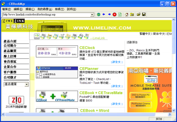Click the horizontal scrollbar right arrow
Image resolution: width=177 pixels, height=122 pixels.
coord(170,114)
